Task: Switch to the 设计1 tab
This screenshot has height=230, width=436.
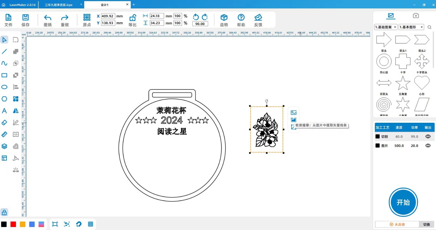Action: click(x=105, y=5)
